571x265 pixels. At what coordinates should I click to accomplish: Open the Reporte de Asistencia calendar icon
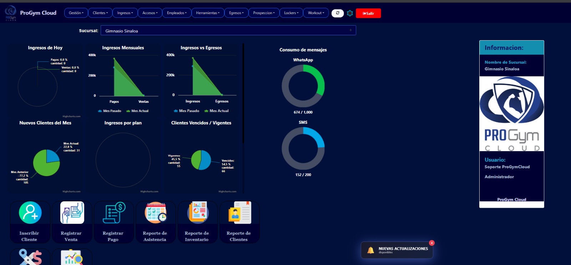(156, 213)
